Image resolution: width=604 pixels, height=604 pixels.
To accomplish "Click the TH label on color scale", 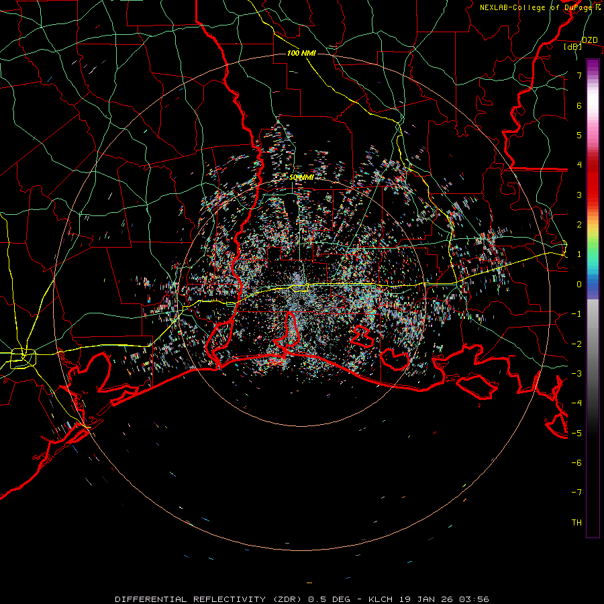I will [576, 523].
